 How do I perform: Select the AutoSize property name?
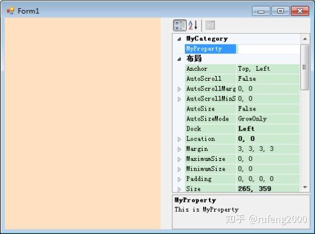(210, 109)
